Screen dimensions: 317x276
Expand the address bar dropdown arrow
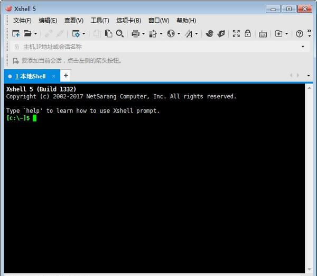[303, 47]
